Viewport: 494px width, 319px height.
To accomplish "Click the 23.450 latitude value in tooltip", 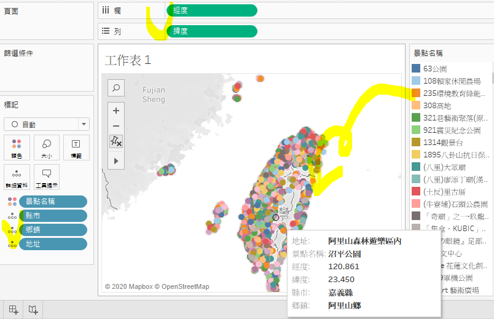I will coord(341,280).
